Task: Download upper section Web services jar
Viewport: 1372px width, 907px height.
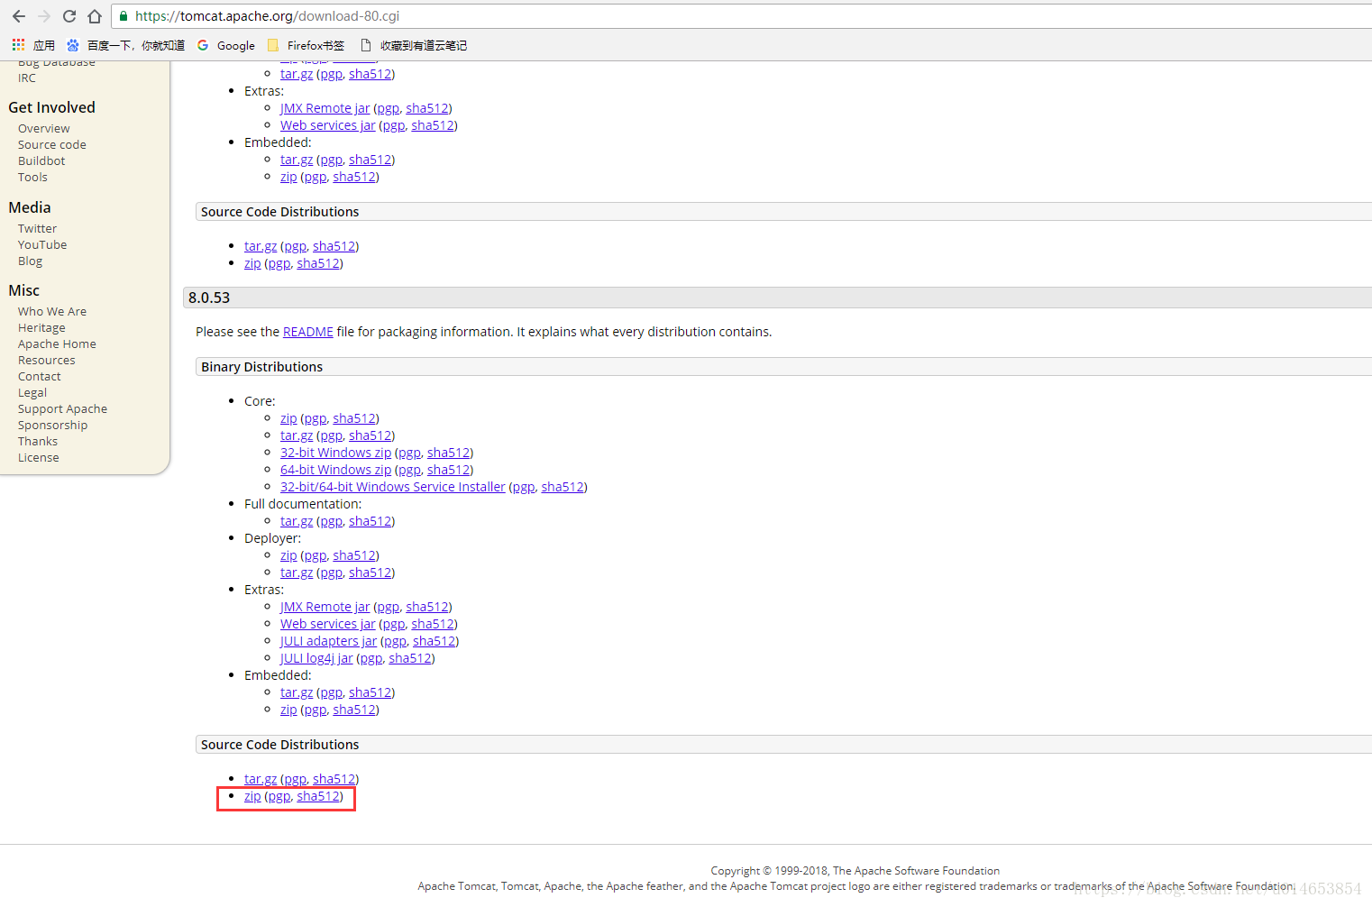Action: pos(327,125)
